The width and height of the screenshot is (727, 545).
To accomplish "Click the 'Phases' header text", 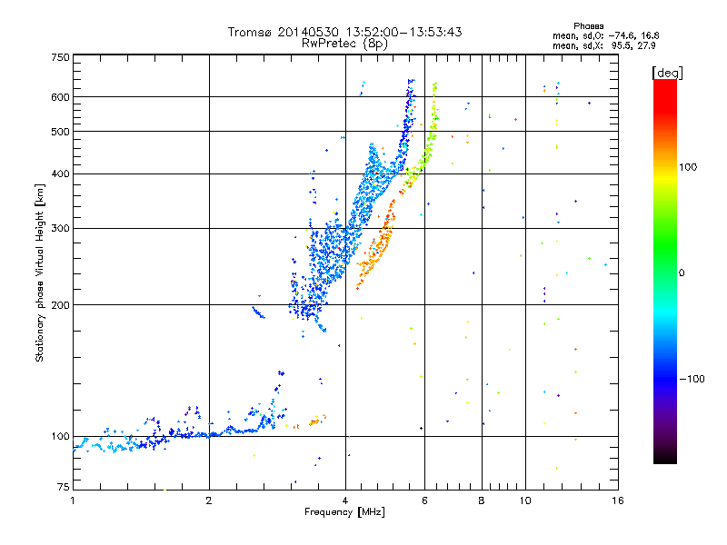I will point(588,26).
